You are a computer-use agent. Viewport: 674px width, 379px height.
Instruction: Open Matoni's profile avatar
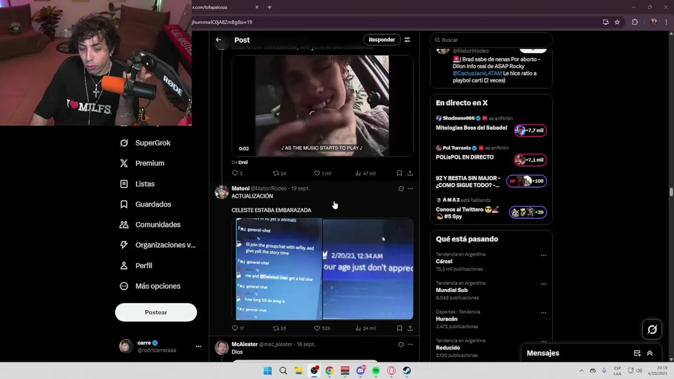point(222,192)
